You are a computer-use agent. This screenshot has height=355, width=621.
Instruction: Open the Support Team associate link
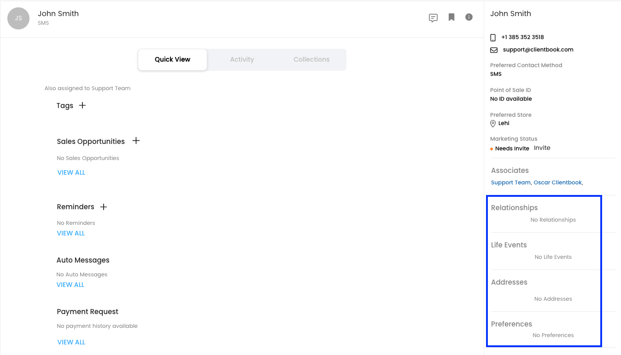[x=510, y=183]
